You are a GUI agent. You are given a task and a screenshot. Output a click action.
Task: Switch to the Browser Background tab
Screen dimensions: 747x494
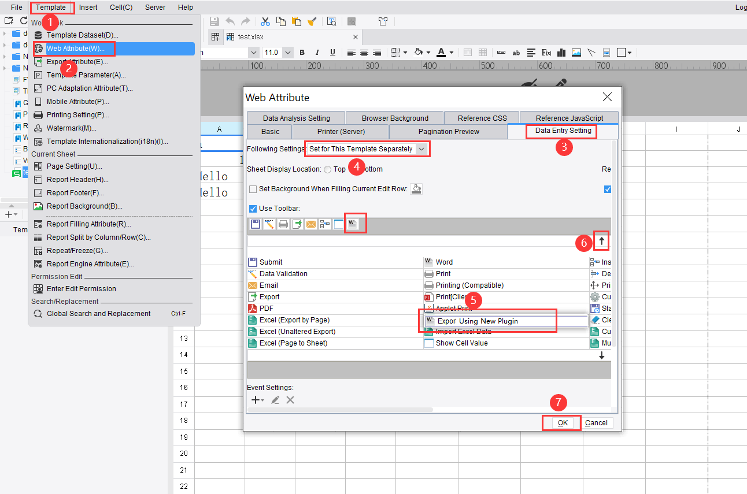(394, 117)
